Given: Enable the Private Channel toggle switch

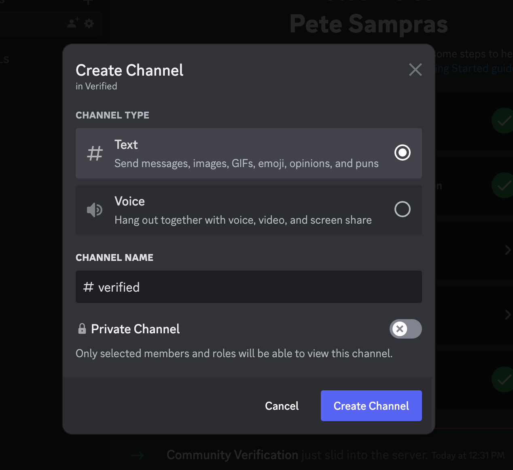Looking at the screenshot, I should [x=405, y=329].
